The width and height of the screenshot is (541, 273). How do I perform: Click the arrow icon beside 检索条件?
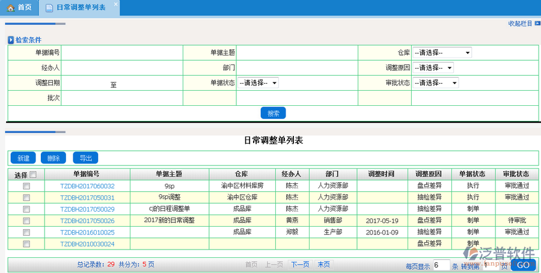point(11,40)
